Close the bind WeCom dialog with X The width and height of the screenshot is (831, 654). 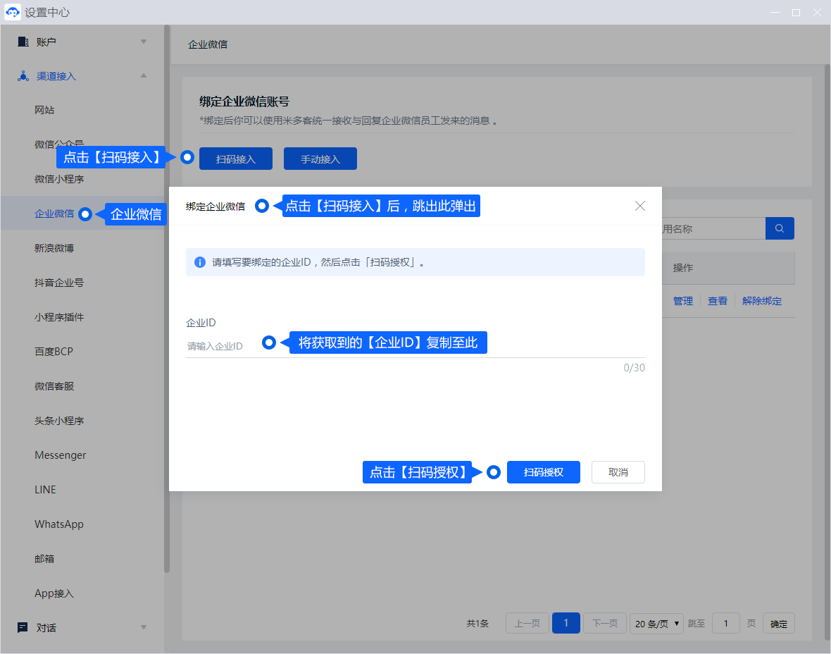[x=639, y=206]
